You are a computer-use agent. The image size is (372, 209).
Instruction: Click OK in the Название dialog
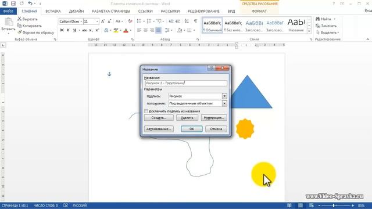(192, 129)
